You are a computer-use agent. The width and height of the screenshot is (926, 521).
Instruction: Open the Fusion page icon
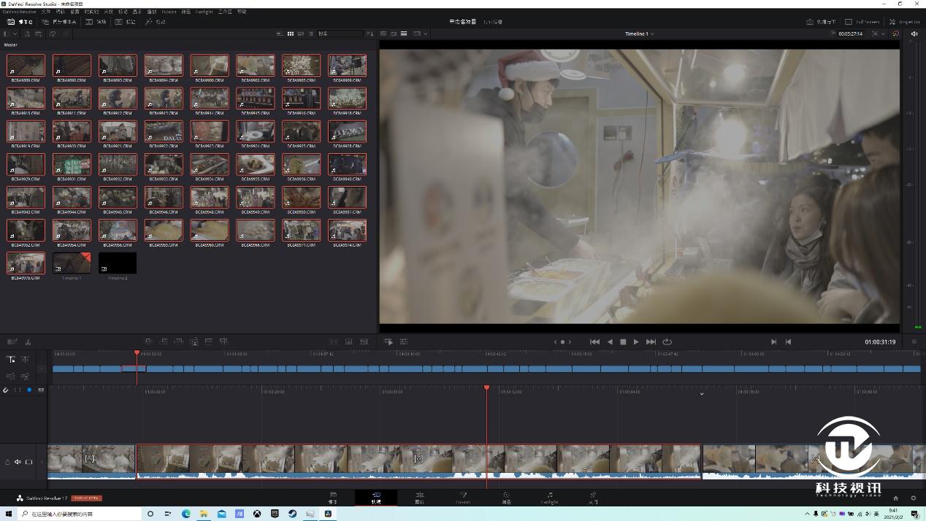coord(463,497)
